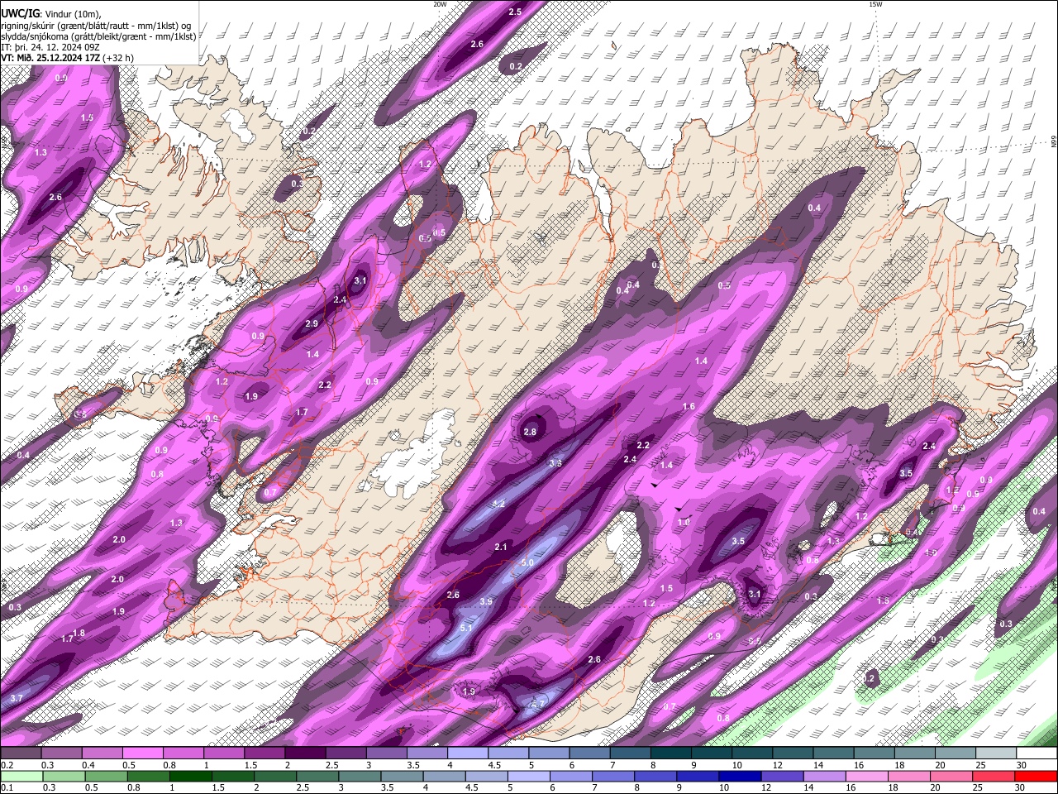This screenshot has width=1058, height=794.
Task: Click the light grey swatch labeled 25
Action: (996, 753)
